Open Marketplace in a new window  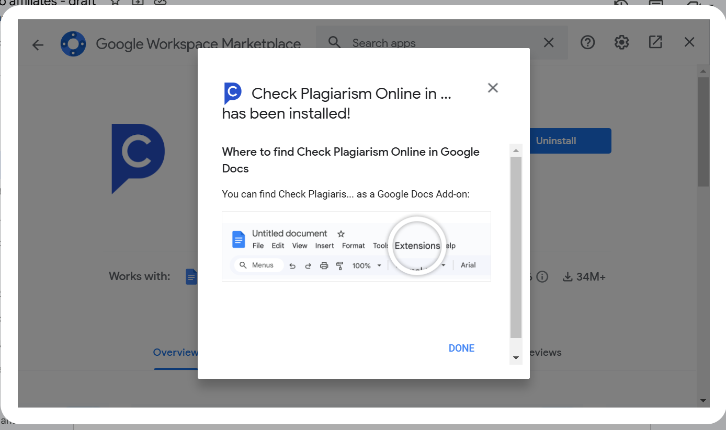[655, 42]
